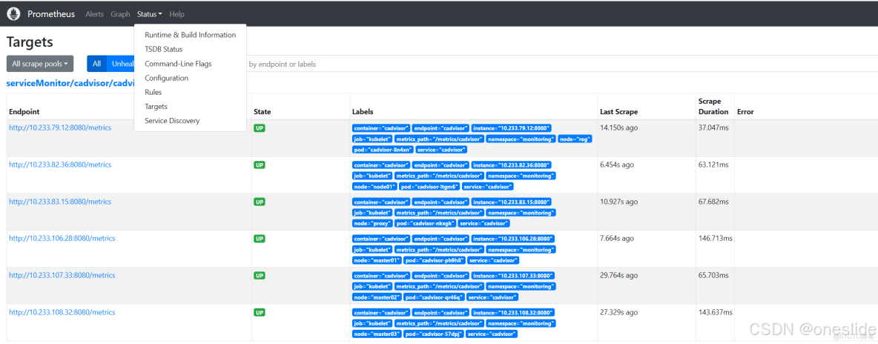The height and width of the screenshot is (344, 878).
Task: Click scrape duration 63.121ms
Action: click(714, 165)
